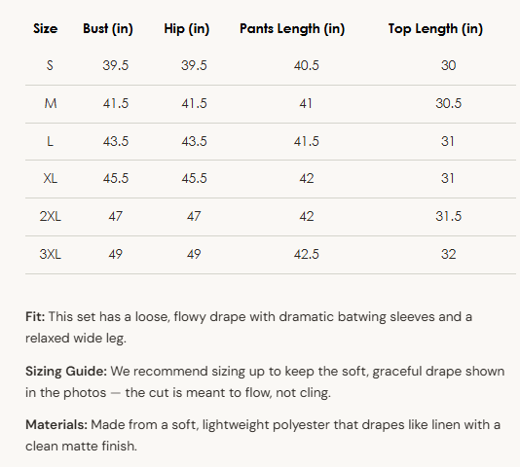Screen dimensions: 520x467
Task: Click the Top Length (in) header
Action: [435, 29]
